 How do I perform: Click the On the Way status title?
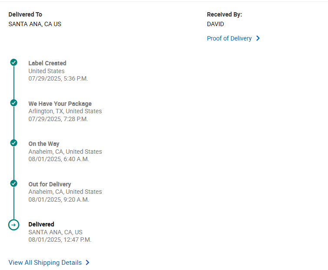pos(44,144)
